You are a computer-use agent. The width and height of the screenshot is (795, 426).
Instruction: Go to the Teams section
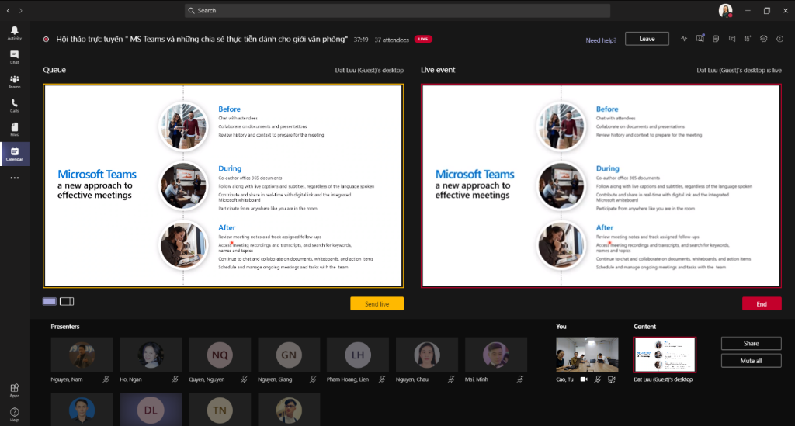[x=14, y=81]
